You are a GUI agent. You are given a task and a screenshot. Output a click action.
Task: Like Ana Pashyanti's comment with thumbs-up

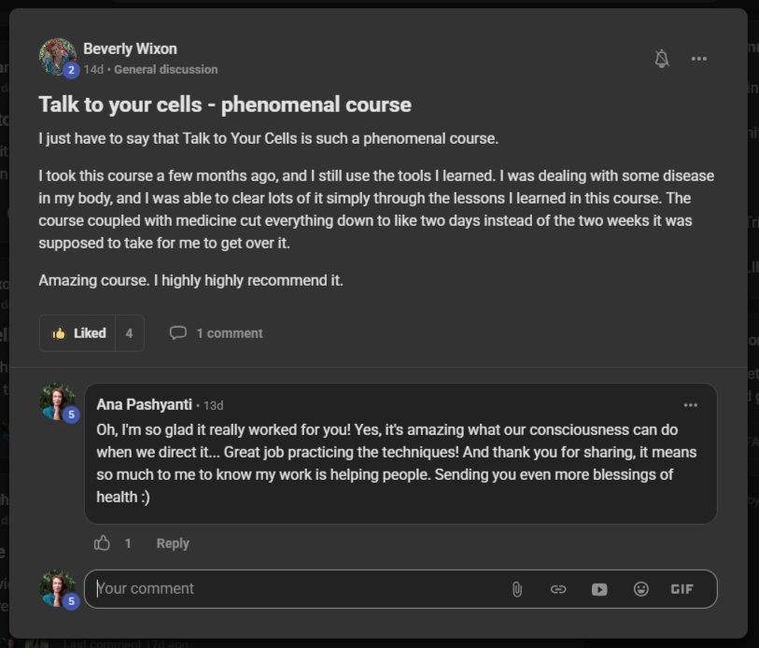coord(103,543)
